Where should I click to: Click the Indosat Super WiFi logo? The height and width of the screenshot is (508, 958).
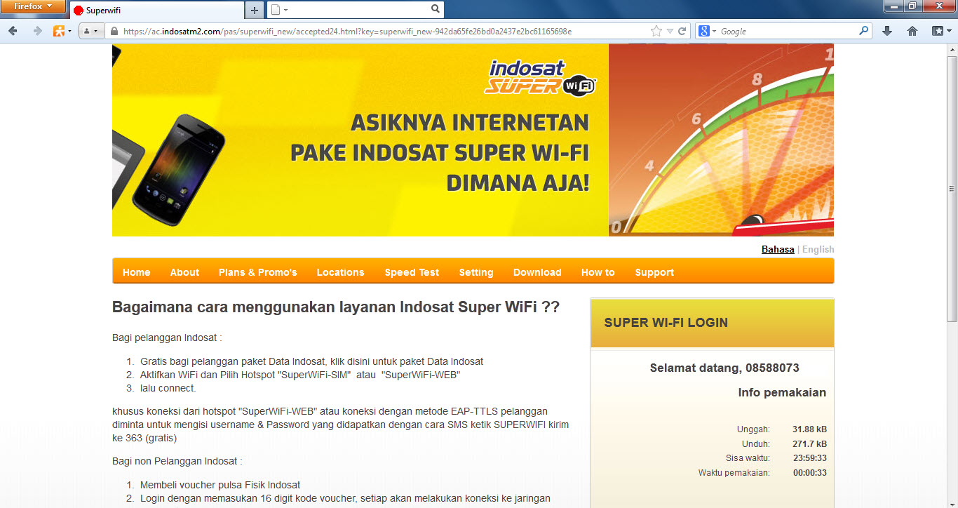coord(541,76)
